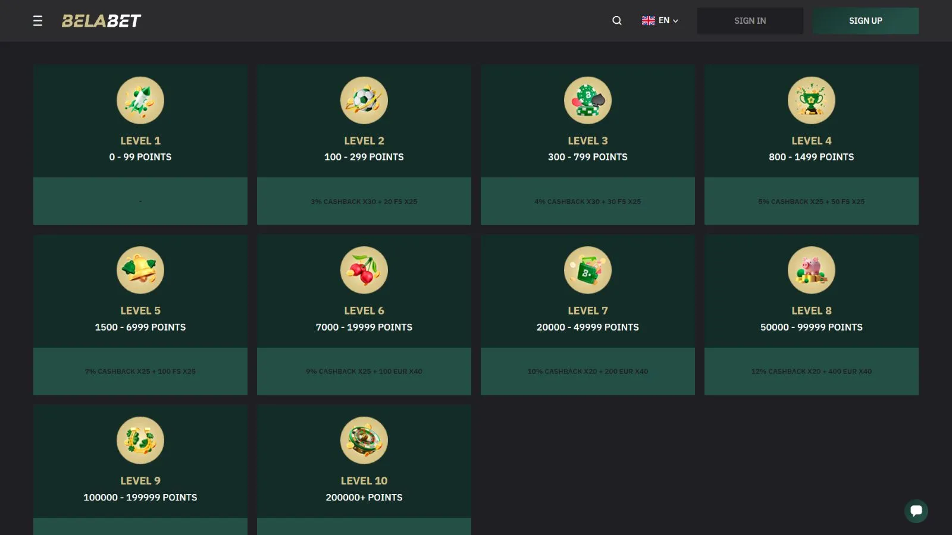Click the Level 8 piggy bank icon
Screen dimensions: 952x535
[x=812, y=270]
